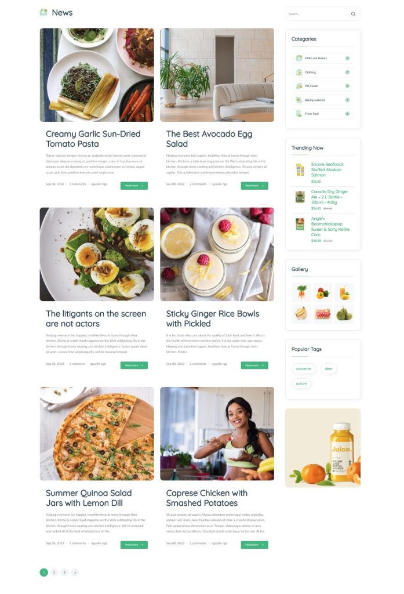Click Read more for Creamy Garlic Pasta post
This screenshot has height=594, width=404.
[134, 186]
